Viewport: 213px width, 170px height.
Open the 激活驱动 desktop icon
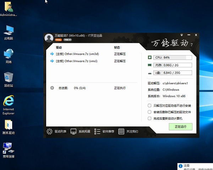(9, 125)
